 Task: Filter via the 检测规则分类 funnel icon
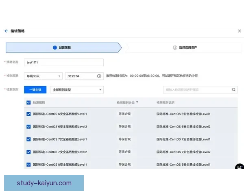point(137,102)
